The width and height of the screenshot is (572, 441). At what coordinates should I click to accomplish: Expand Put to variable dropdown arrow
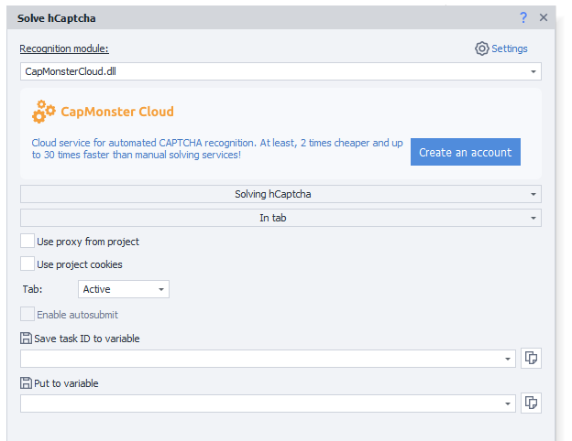coord(509,403)
